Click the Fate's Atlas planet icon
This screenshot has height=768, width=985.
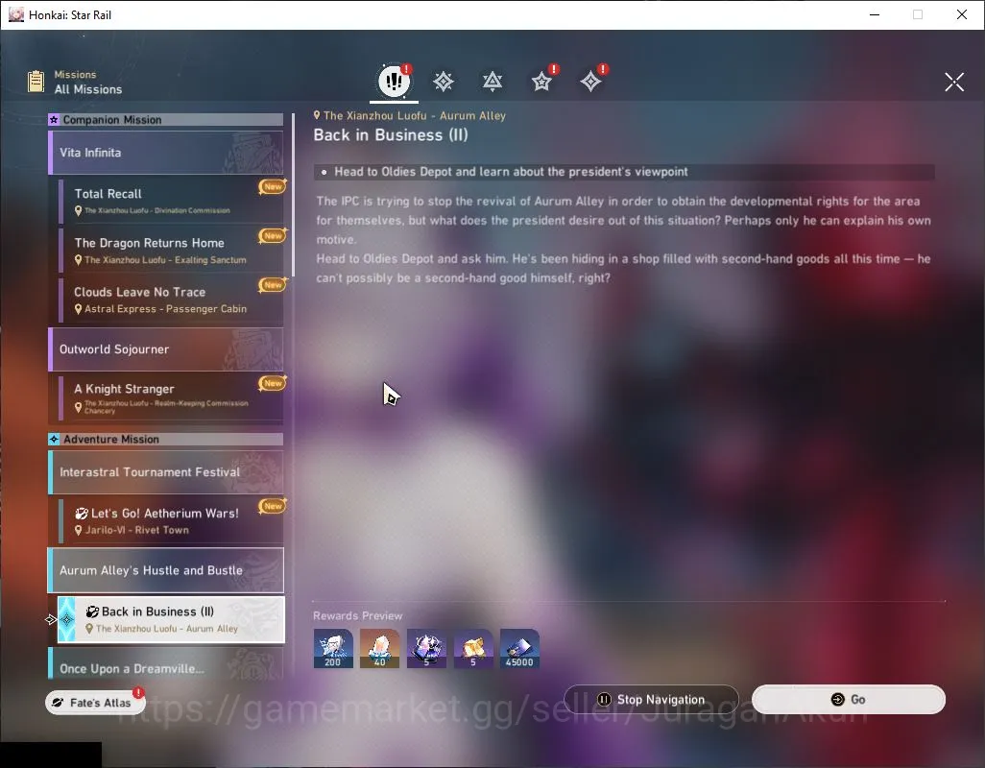(x=58, y=703)
